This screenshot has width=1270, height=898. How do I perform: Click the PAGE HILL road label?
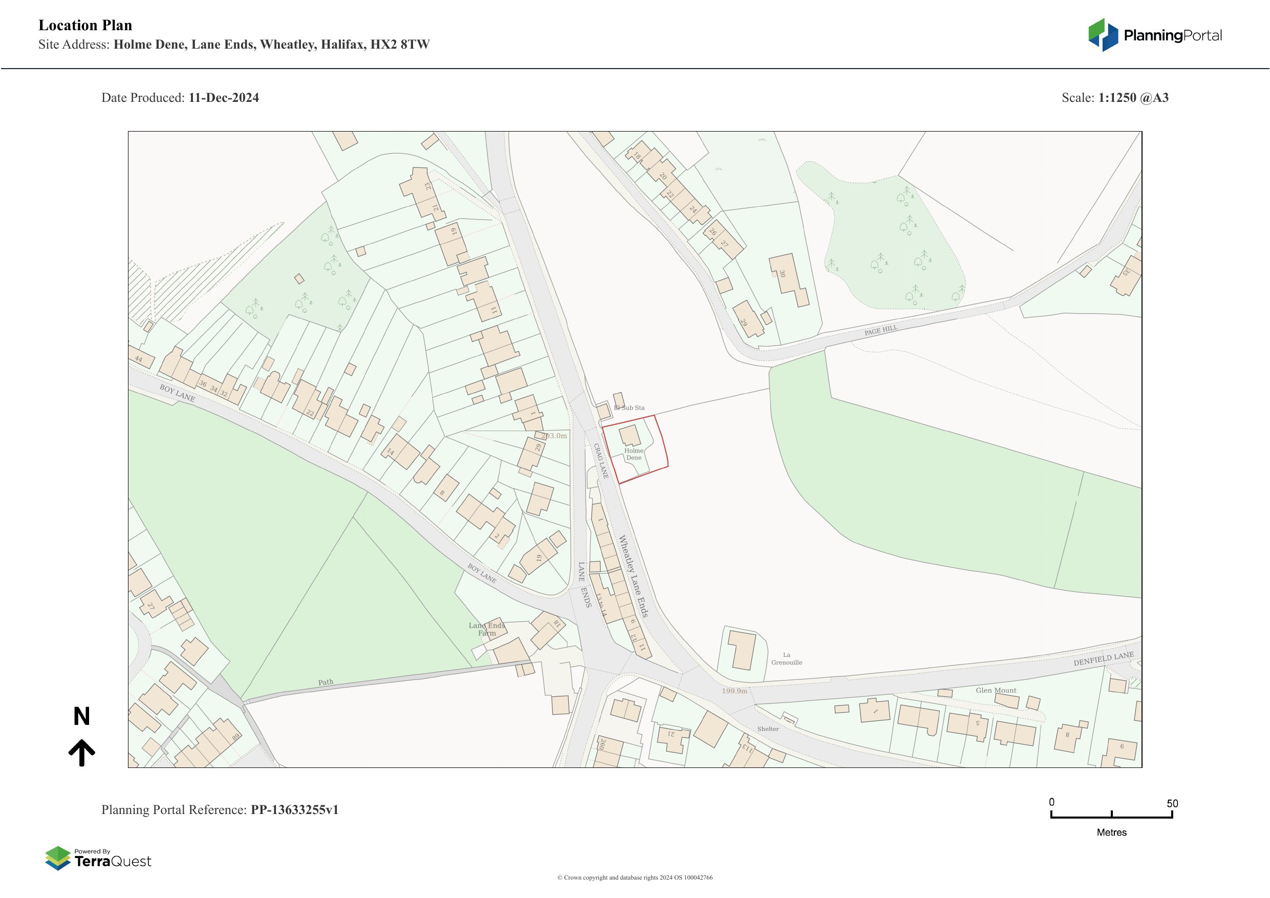(x=880, y=330)
